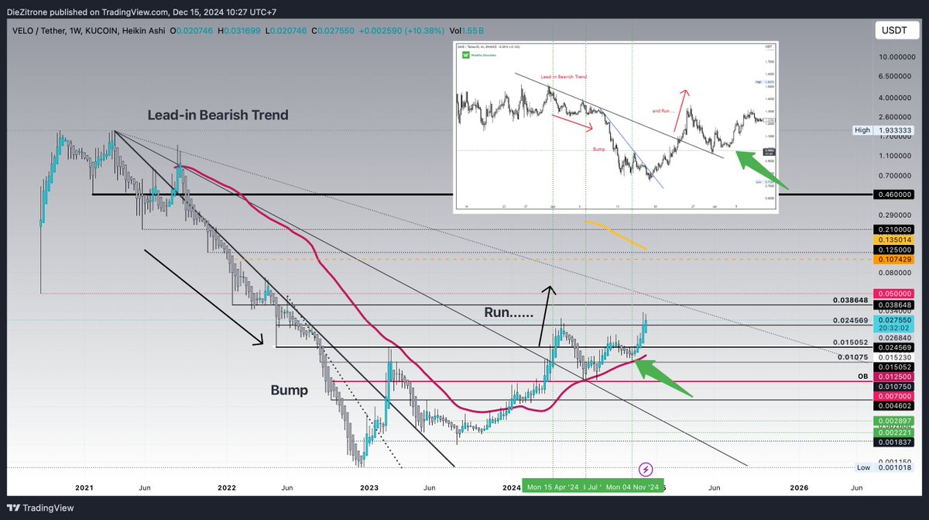Select the Lead-in Bearish Trend heading annotation
The image size is (929, 520).
[x=218, y=115]
